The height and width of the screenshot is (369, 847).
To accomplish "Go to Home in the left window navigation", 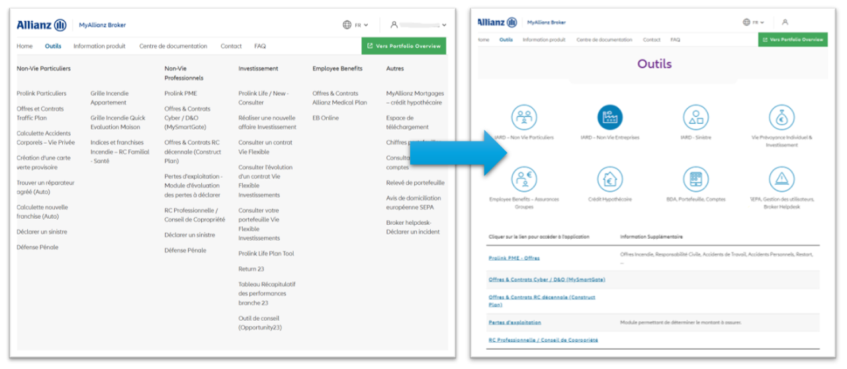I will coord(24,46).
